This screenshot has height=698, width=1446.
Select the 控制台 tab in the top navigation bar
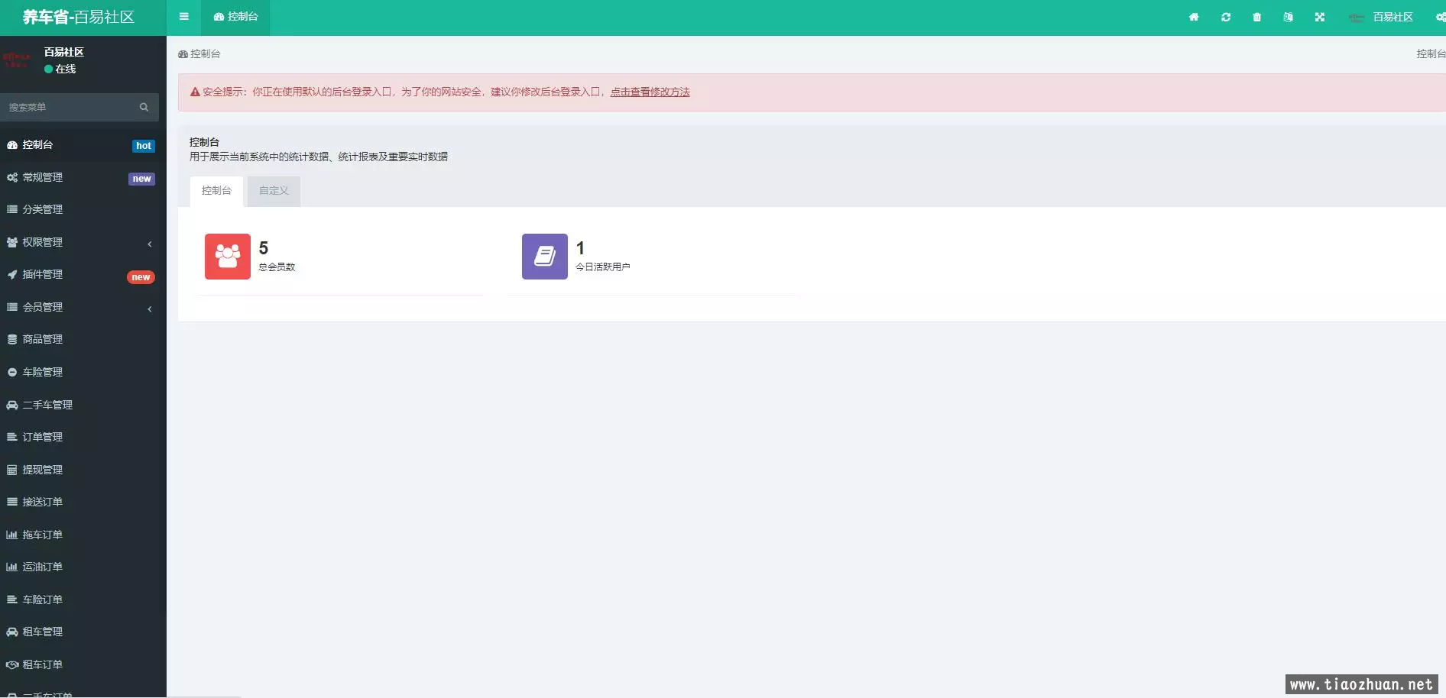pos(235,17)
